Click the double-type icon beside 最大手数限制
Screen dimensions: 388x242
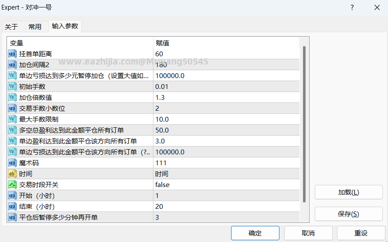point(12,119)
